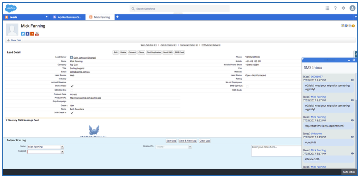The image size is (362, 178).
Task: Click the Twitter social icon for Mick Fanning
Action: 23,34
